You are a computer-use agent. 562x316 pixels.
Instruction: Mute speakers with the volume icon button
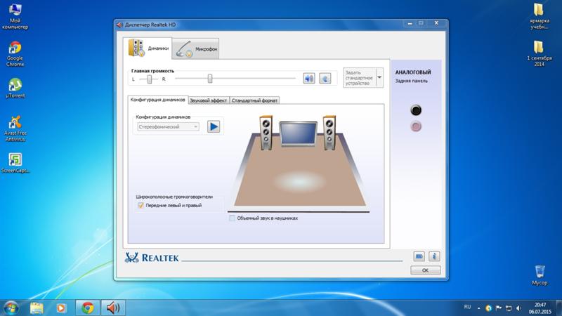[309, 78]
